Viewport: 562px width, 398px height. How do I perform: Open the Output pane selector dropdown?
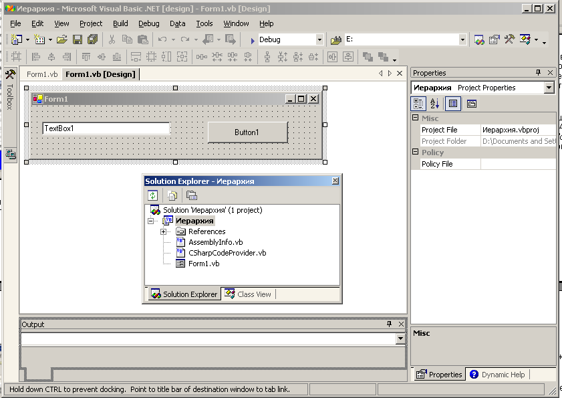pyautogui.click(x=400, y=338)
